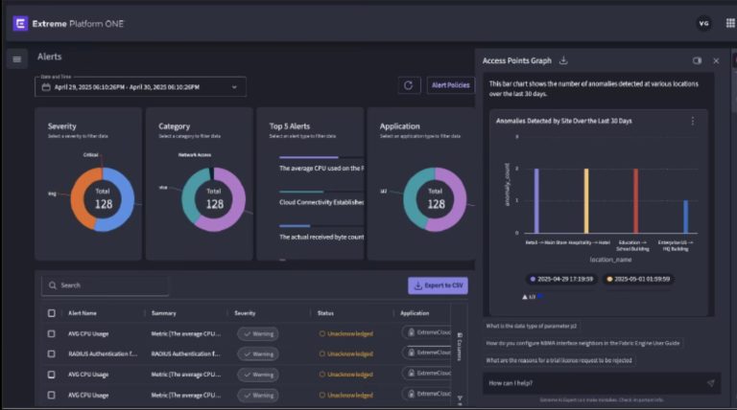Sort by Application column header
Image resolution: width=737 pixels, height=410 pixels.
coord(415,313)
